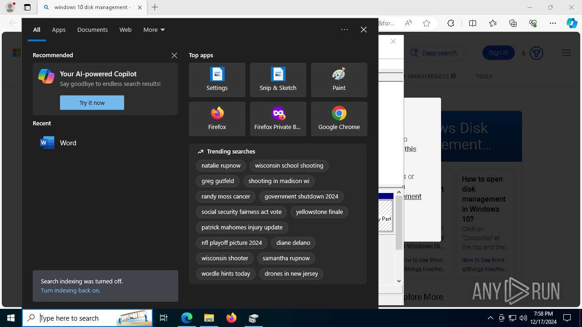Click the Windows Start button
Image resolution: width=582 pixels, height=327 pixels.
pyautogui.click(x=11, y=318)
